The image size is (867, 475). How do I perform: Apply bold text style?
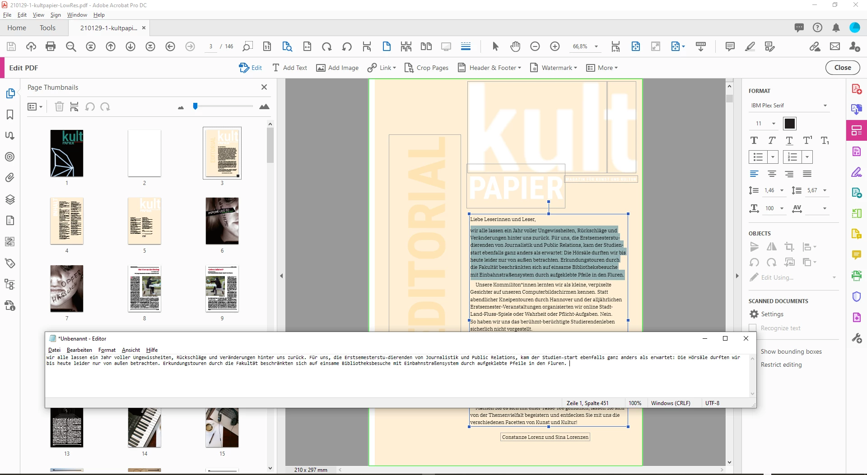754,141
